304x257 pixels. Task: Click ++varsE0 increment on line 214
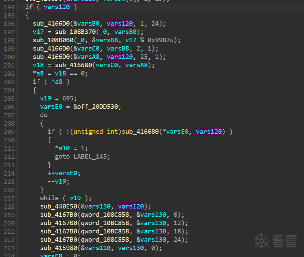pos(62,173)
